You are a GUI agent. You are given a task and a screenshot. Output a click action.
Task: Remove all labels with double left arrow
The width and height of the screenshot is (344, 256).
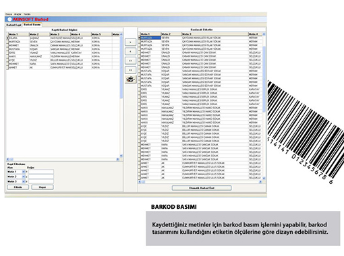coord(130,70)
